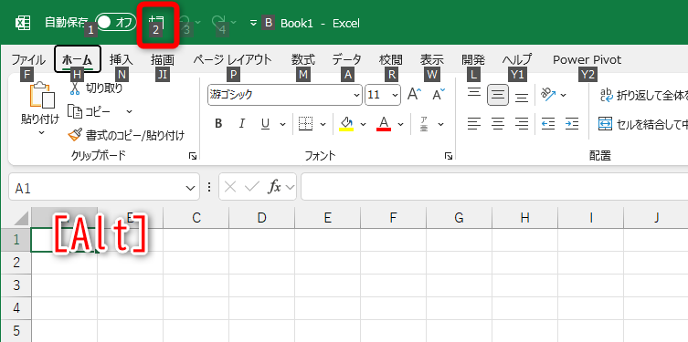The width and height of the screenshot is (688, 342).
Task: Click the select-all corner triangle
Action: 21,218
